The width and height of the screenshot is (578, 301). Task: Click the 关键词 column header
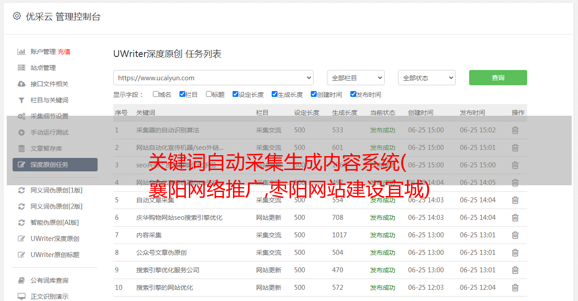point(146,113)
